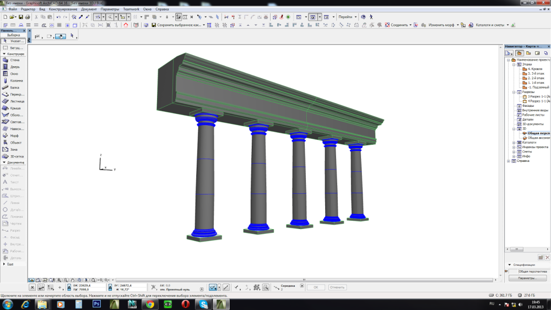The image size is (551, 310).
Task: Open the Вид menu
Action: point(42,9)
